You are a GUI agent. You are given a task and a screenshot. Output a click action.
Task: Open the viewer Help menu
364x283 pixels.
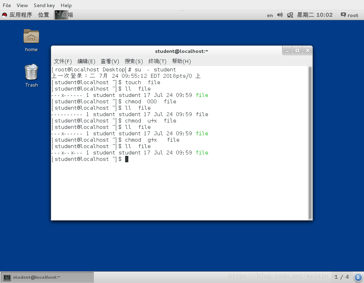[x=66, y=5]
